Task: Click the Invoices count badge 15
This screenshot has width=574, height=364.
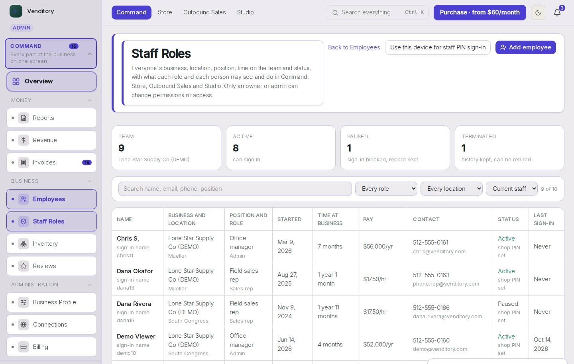Action: pos(87,162)
